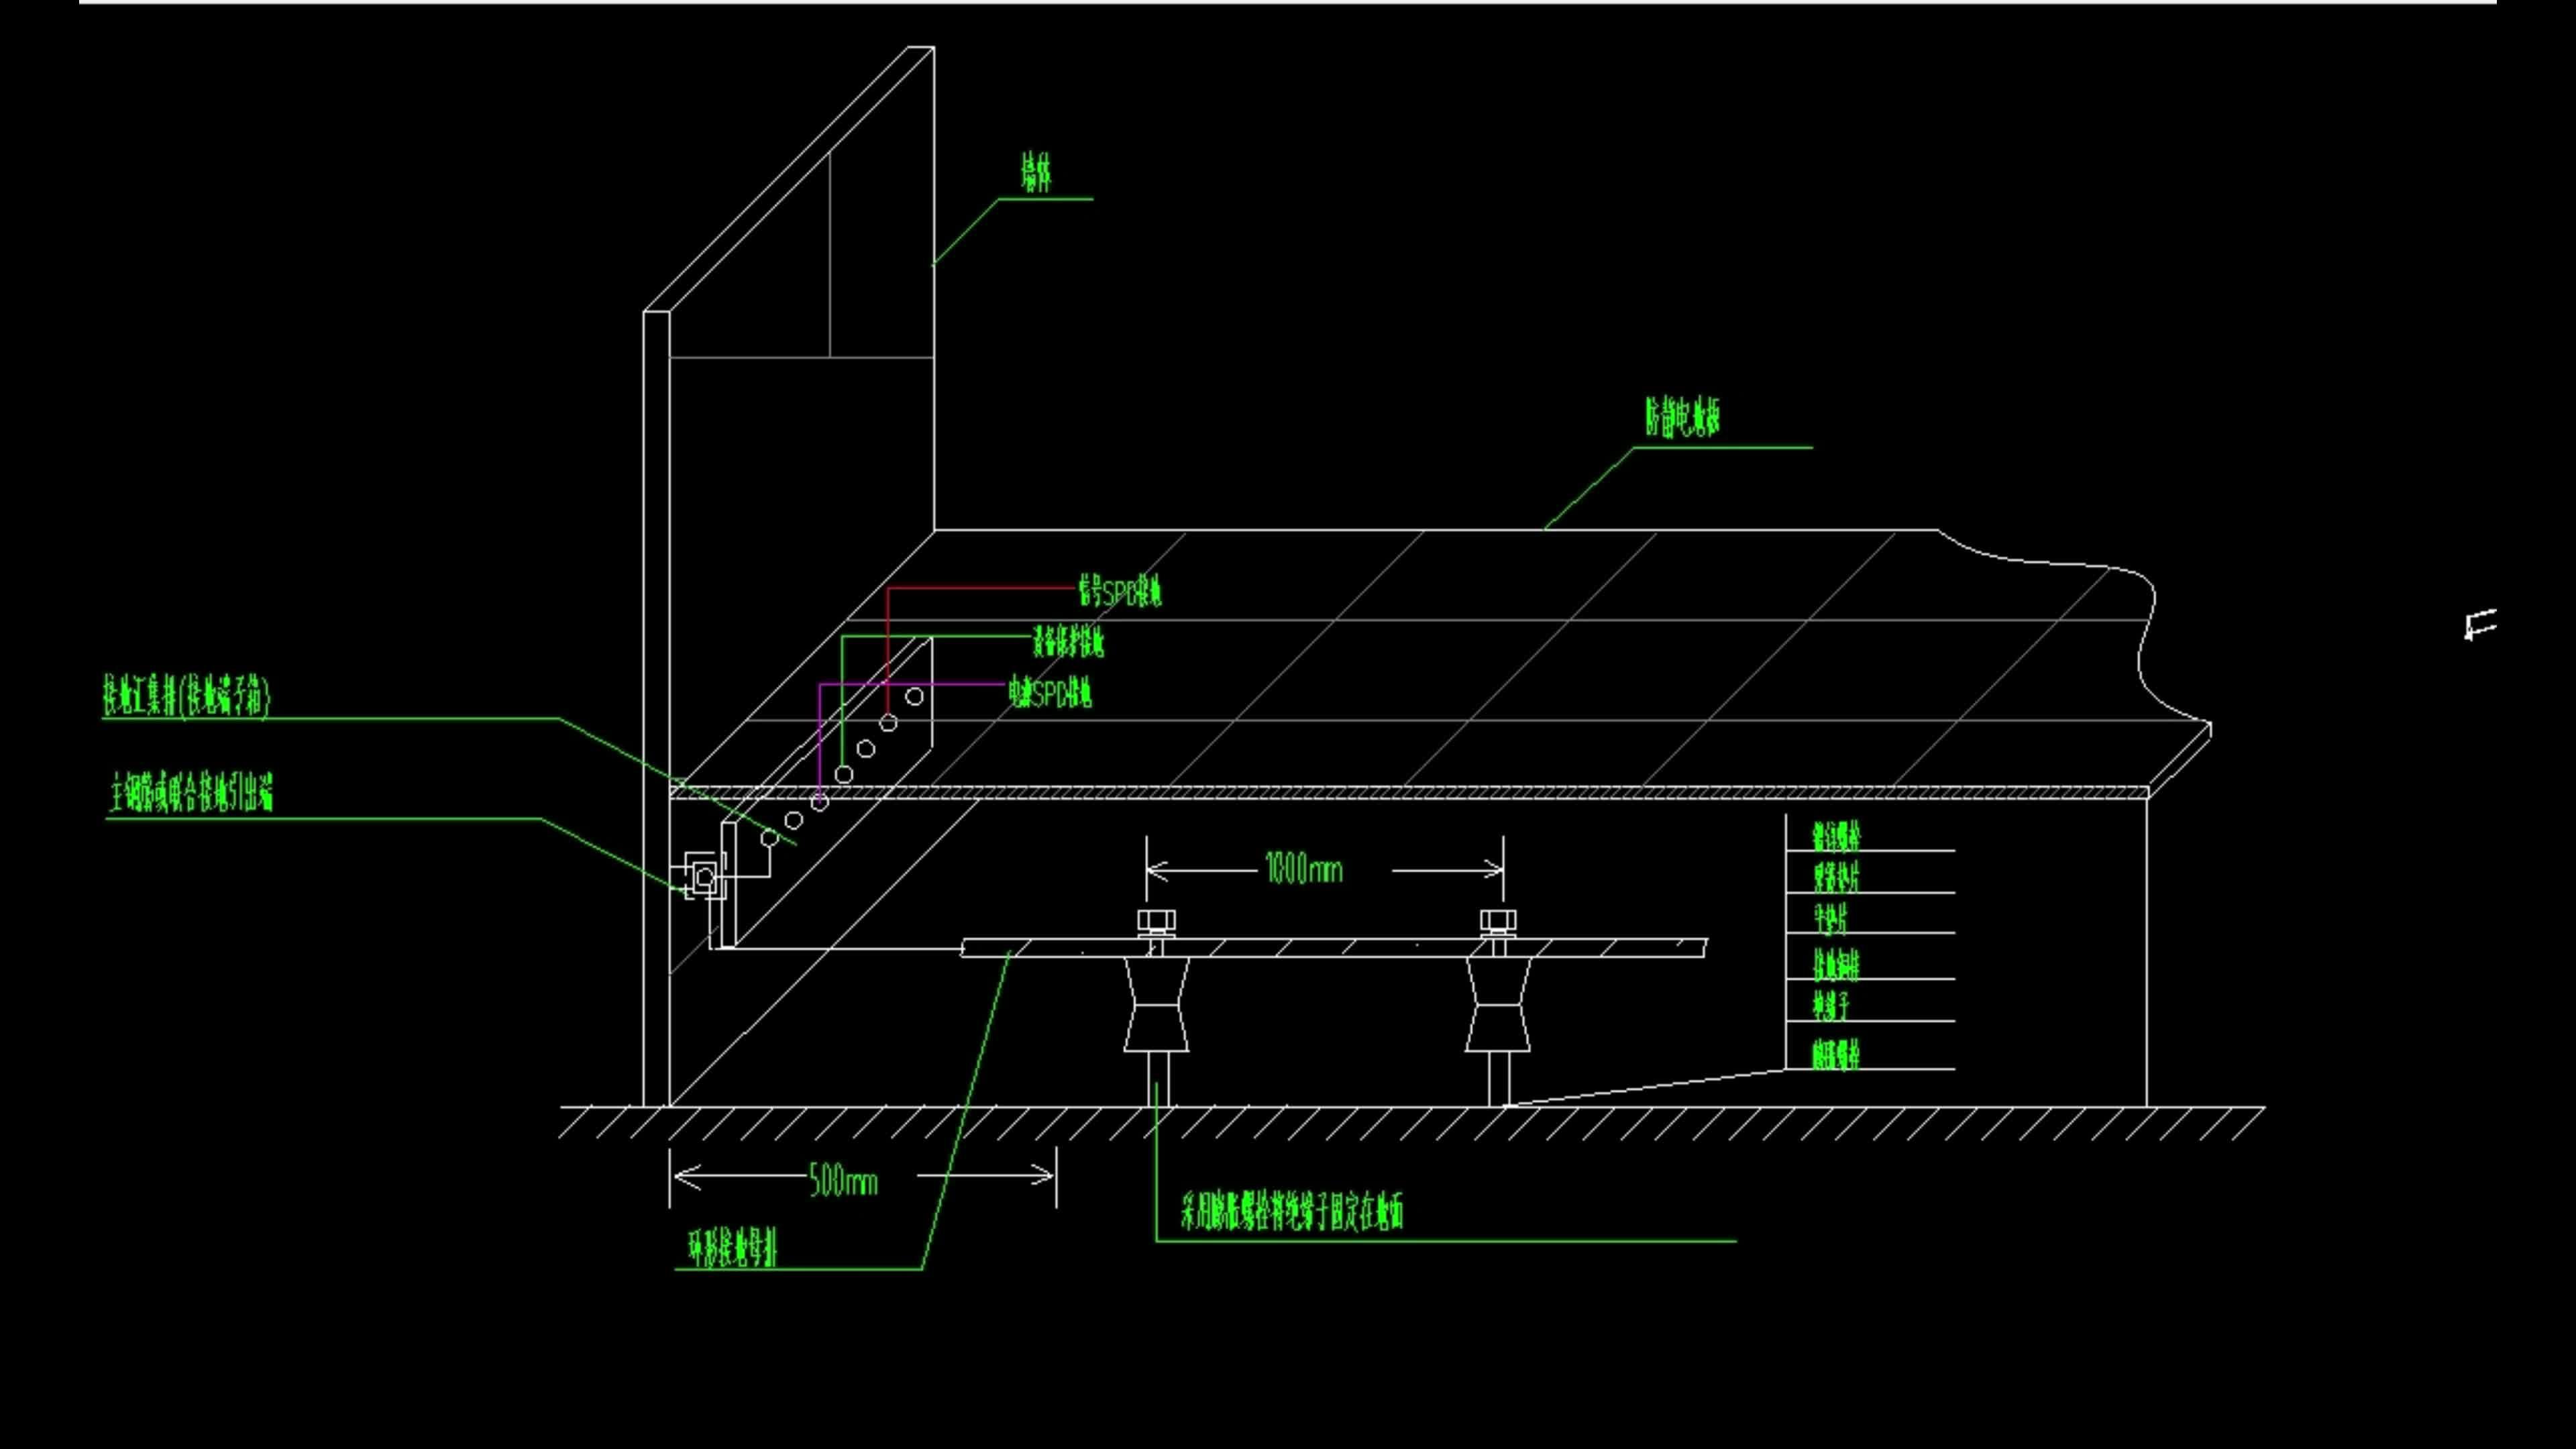This screenshot has height=1449, width=2576.
Task: Click the small flag marker at far right
Action: click(x=2480, y=625)
